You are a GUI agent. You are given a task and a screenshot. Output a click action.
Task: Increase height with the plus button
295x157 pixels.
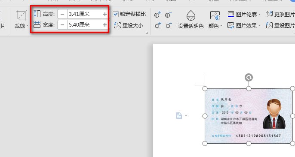104,14
